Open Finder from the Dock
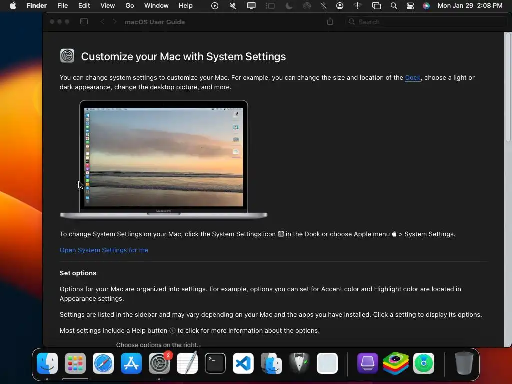512x384 pixels. point(47,363)
